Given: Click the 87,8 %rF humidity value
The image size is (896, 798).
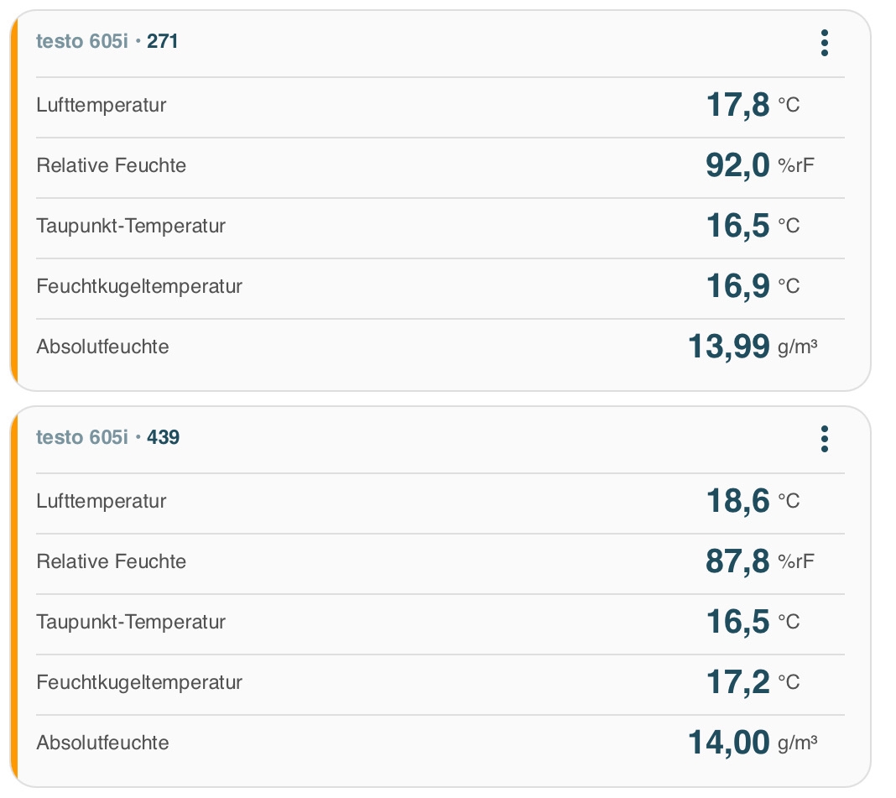Looking at the screenshot, I should click(738, 562).
